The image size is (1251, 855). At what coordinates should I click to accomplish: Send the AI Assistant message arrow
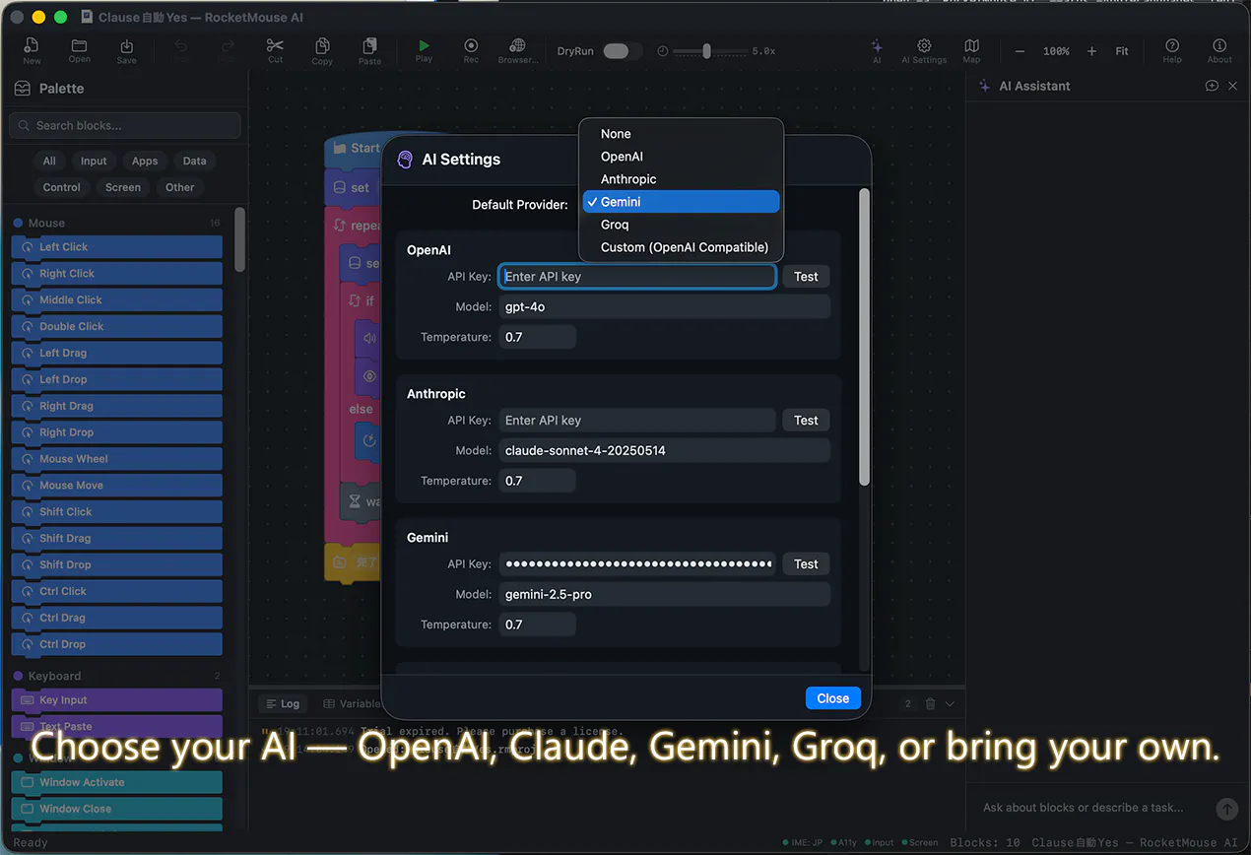[1226, 809]
